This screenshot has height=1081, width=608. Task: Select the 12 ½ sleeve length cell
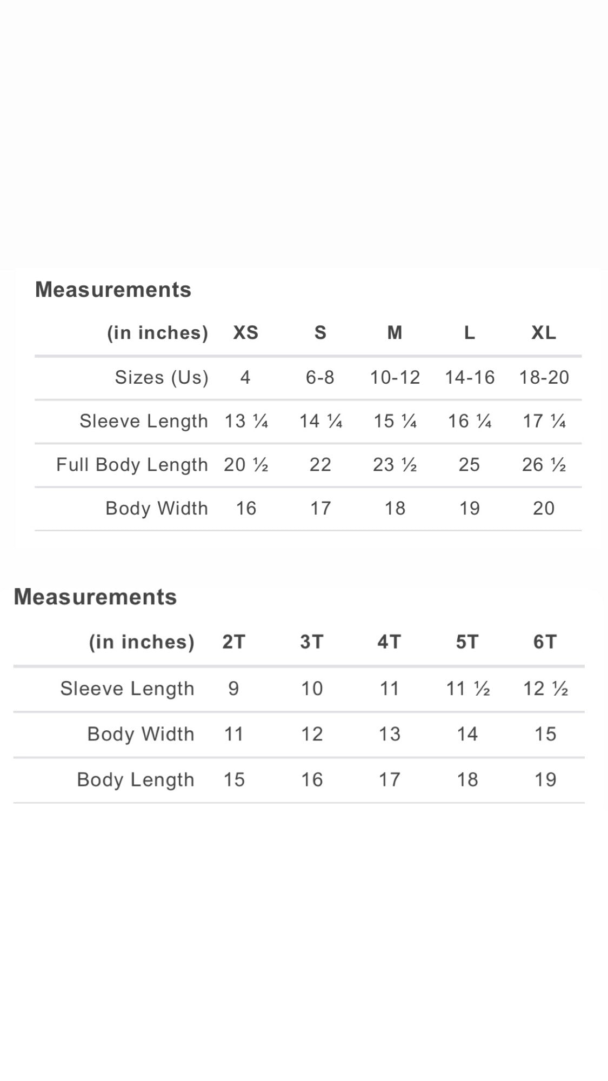coord(545,688)
